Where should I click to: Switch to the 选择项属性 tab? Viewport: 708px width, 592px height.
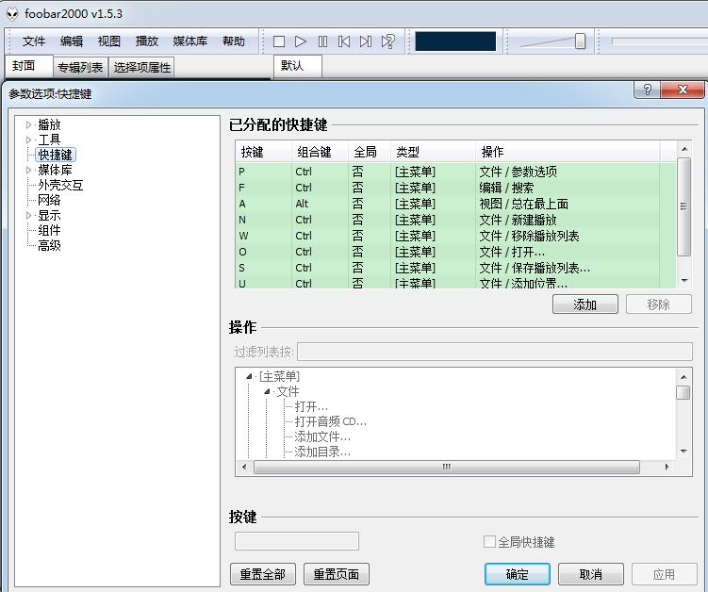click(141, 68)
